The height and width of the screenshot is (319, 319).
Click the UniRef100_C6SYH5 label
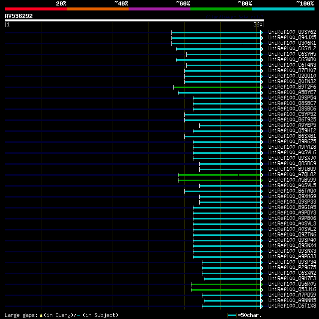pos(292,54)
